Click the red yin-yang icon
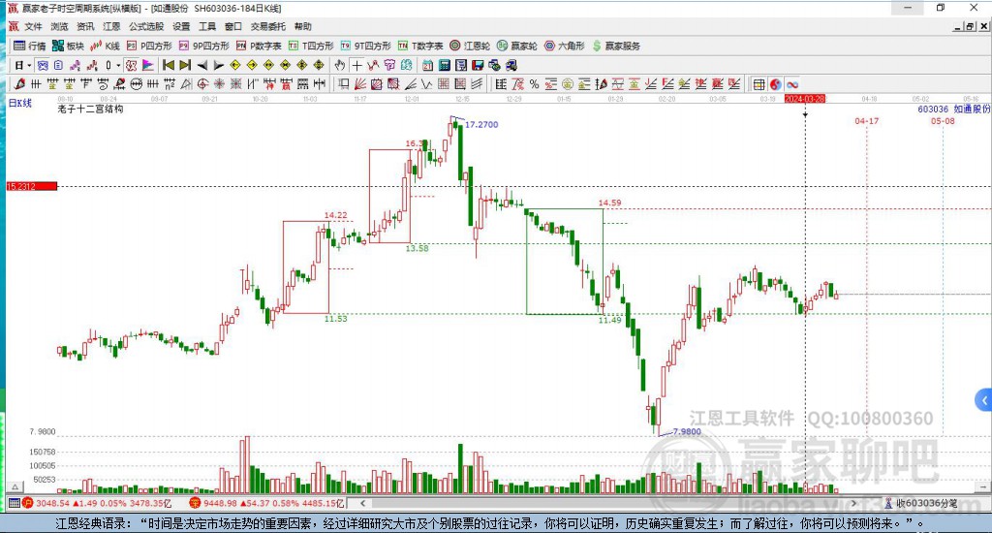This screenshot has width=992, height=533. [x=776, y=84]
